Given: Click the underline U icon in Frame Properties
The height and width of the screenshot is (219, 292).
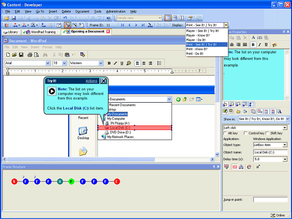Looking at the screenshot, I should pyautogui.click(x=266, y=45).
